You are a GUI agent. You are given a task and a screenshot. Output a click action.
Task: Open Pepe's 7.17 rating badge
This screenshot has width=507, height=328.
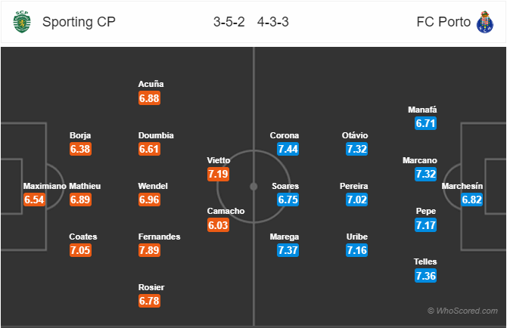coord(426,225)
